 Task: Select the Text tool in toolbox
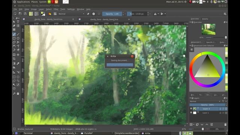tap(18, 22)
